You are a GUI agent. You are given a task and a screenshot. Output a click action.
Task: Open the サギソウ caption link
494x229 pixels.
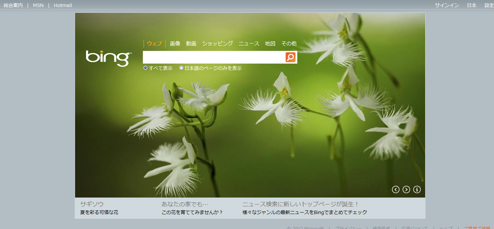coord(92,204)
